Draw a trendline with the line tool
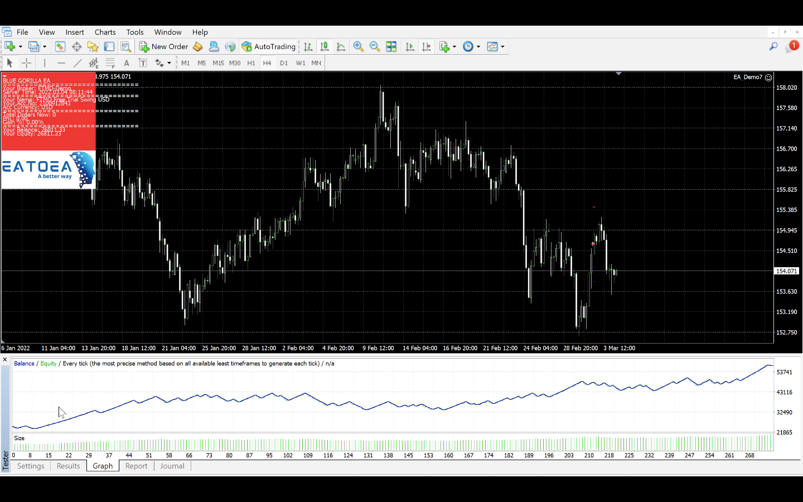Image resolution: width=803 pixels, height=502 pixels. [x=78, y=63]
